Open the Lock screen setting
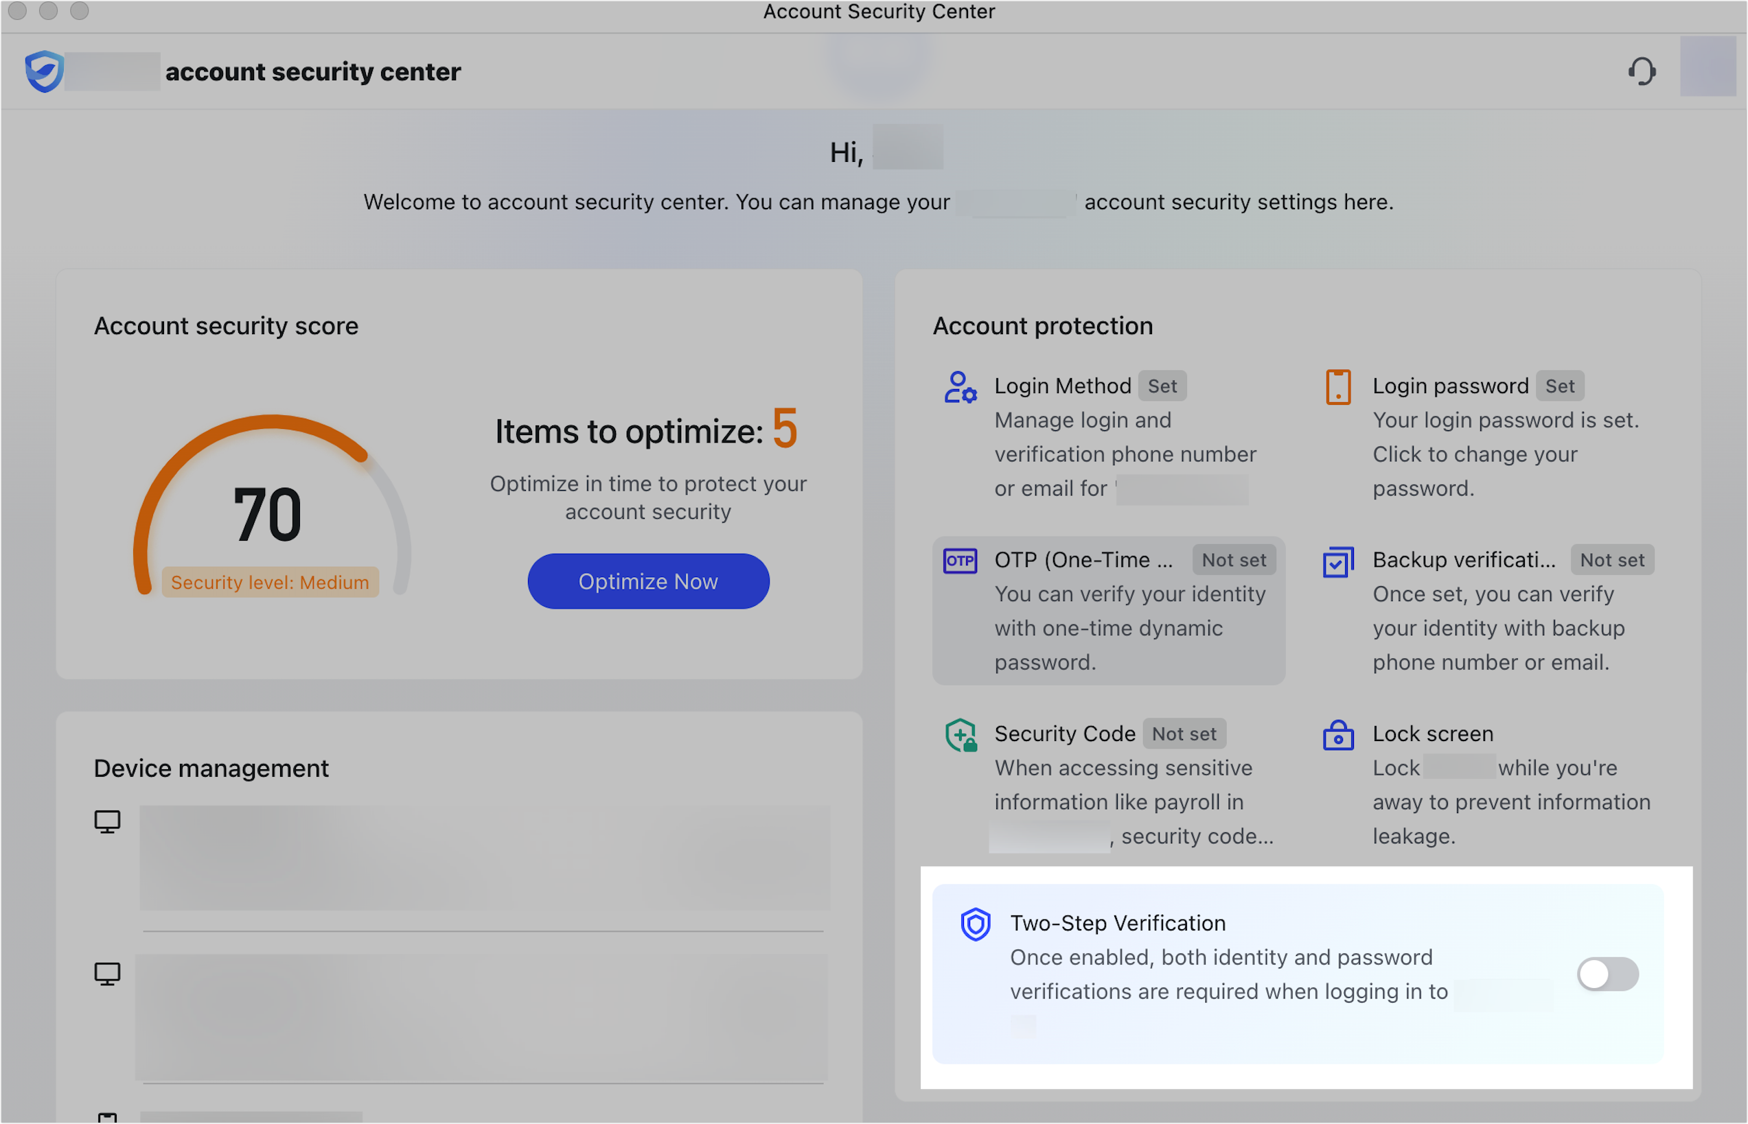 (x=1486, y=784)
